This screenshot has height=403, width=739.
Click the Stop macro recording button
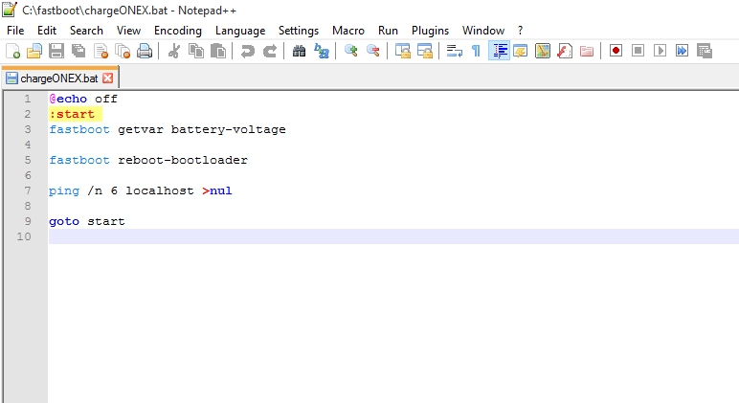point(638,51)
